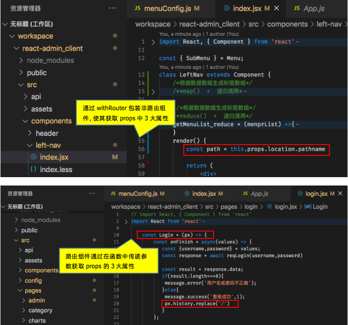
Task: Select index.jsx tab in top window
Action: pos(251,9)
